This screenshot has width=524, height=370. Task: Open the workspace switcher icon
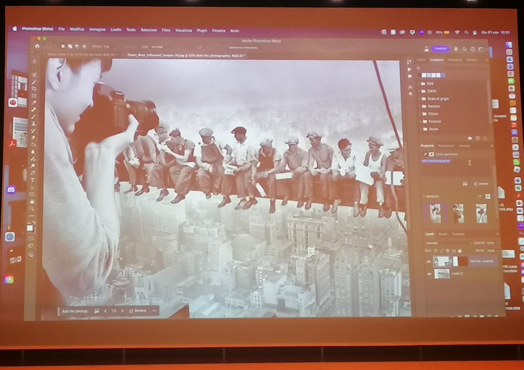coord(481,49)
